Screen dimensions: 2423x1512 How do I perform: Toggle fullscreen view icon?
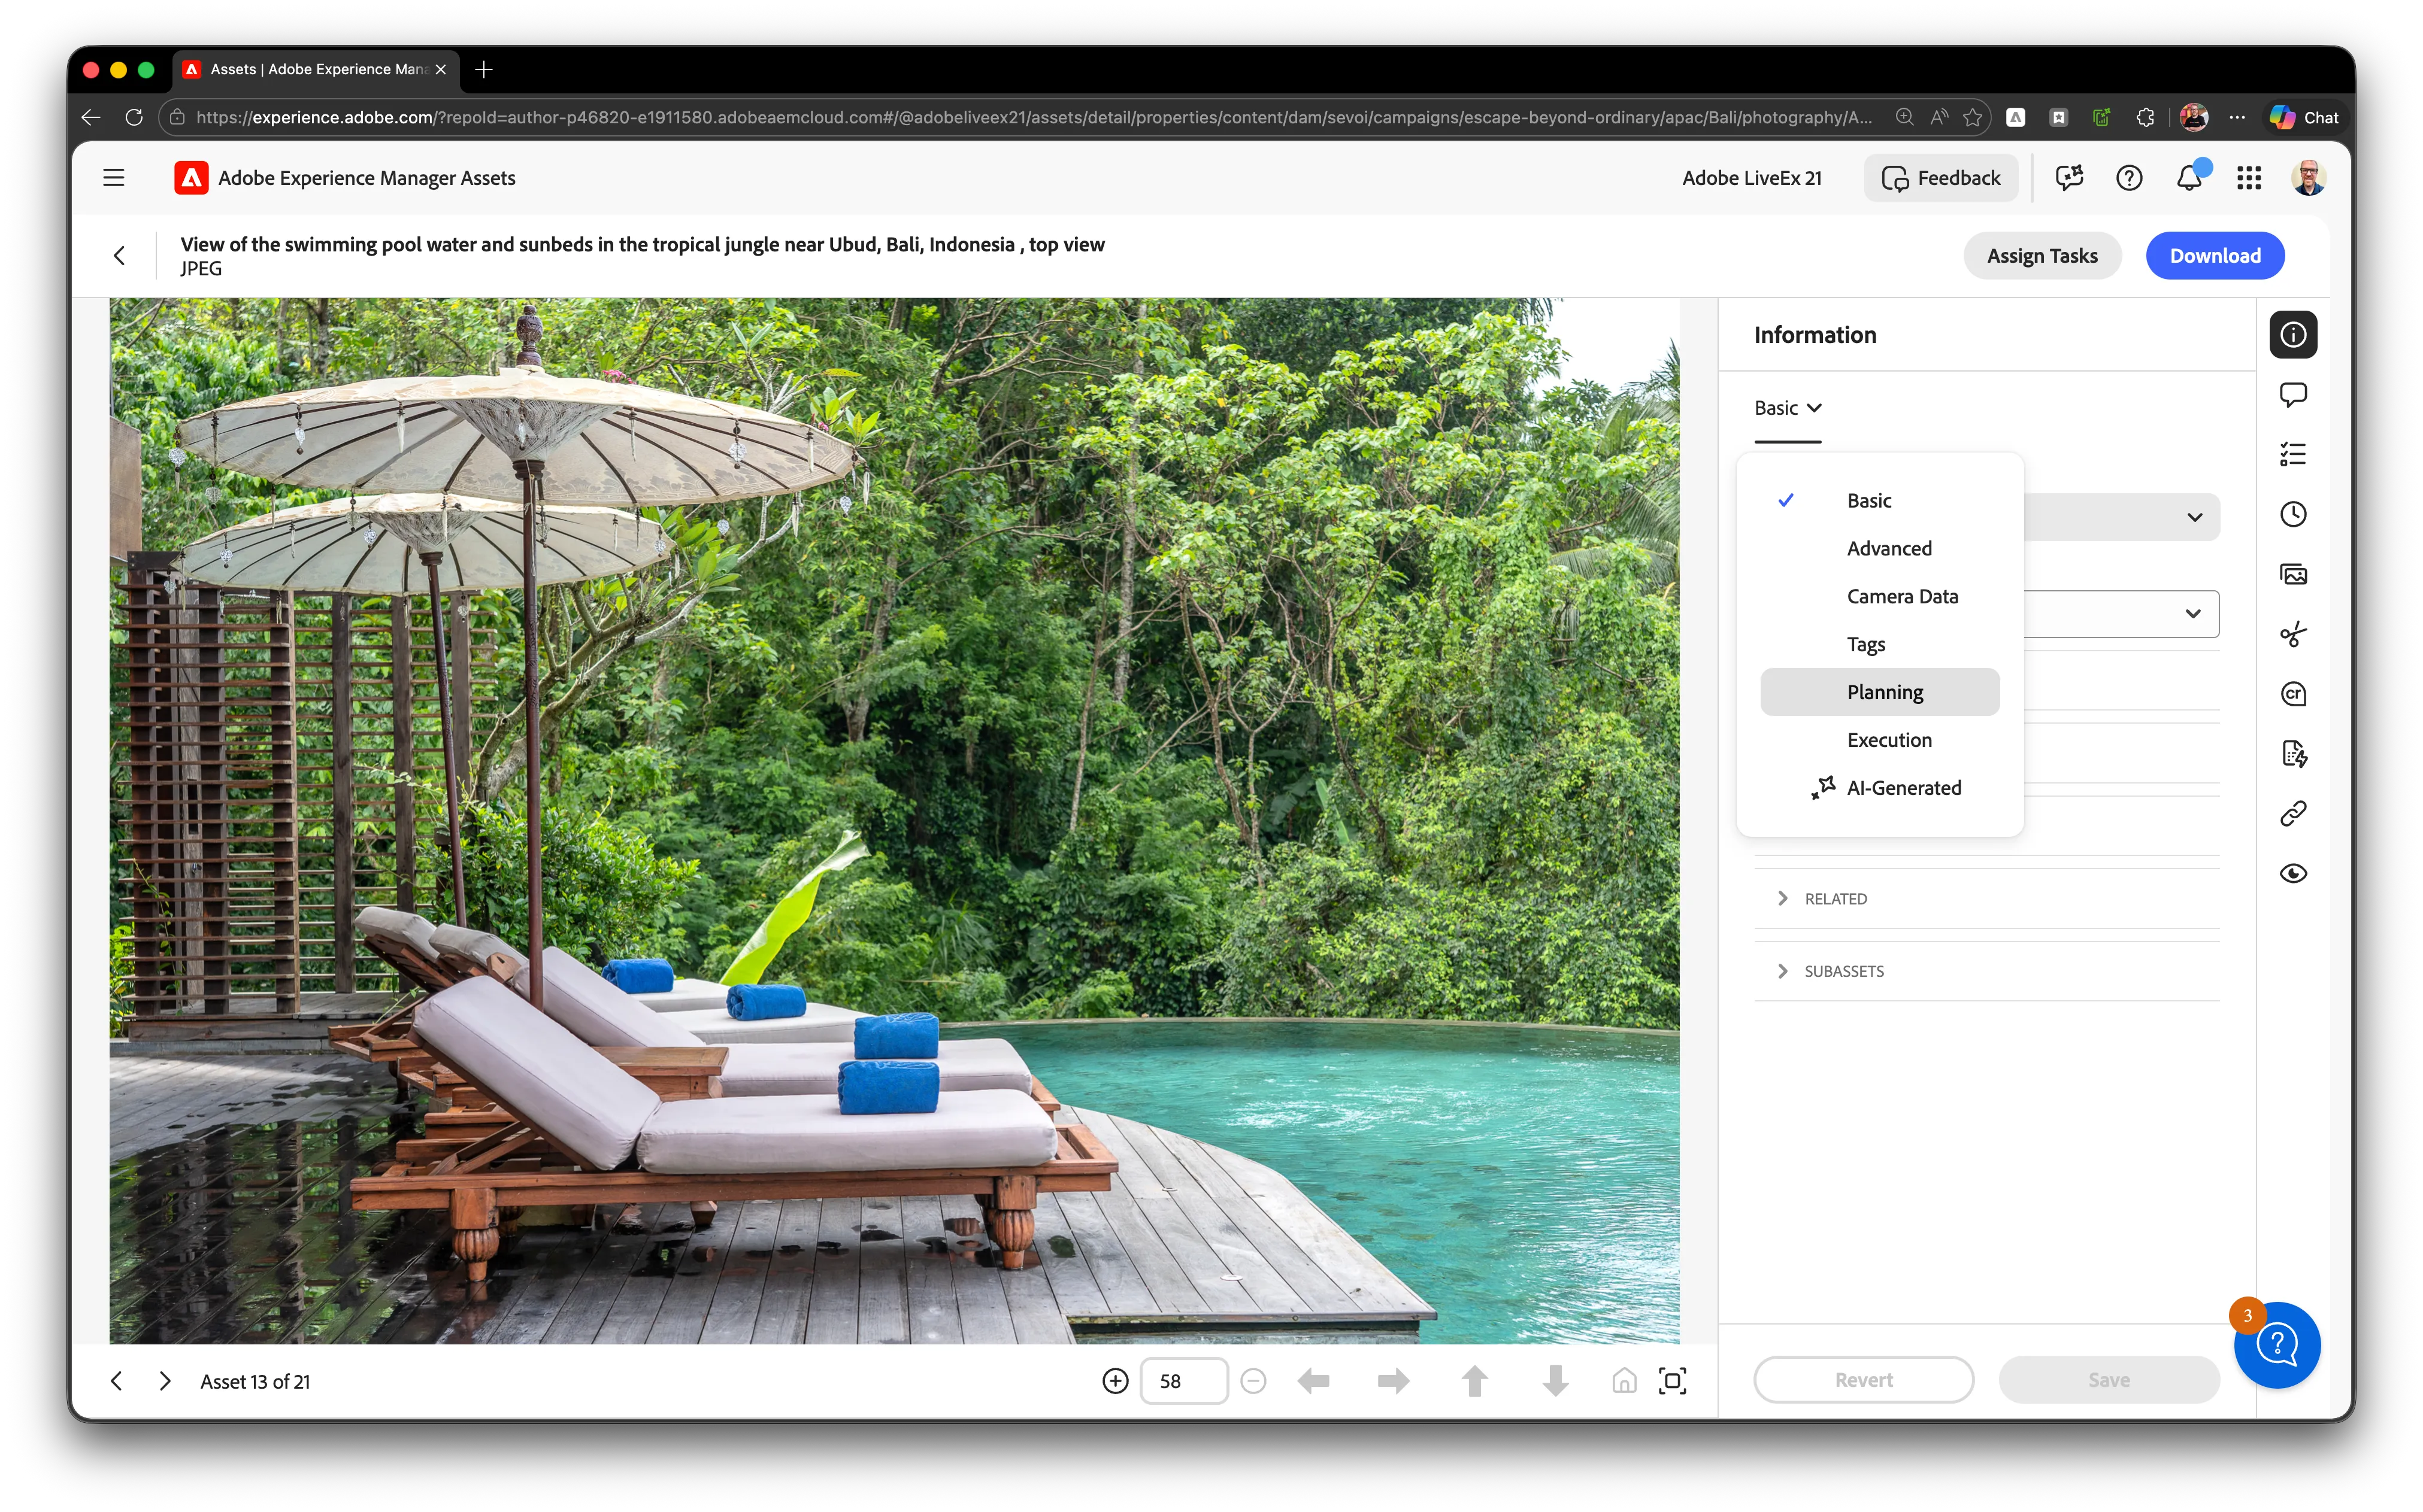[x=1673, y=1381]
